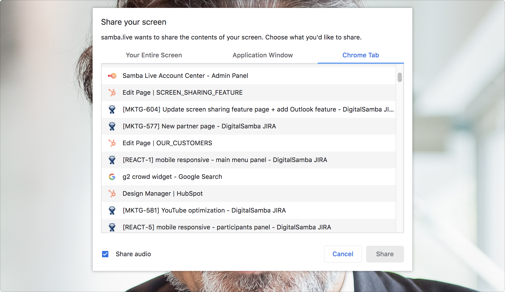
Task: Click the Share audio label
Action: [133, 254]
